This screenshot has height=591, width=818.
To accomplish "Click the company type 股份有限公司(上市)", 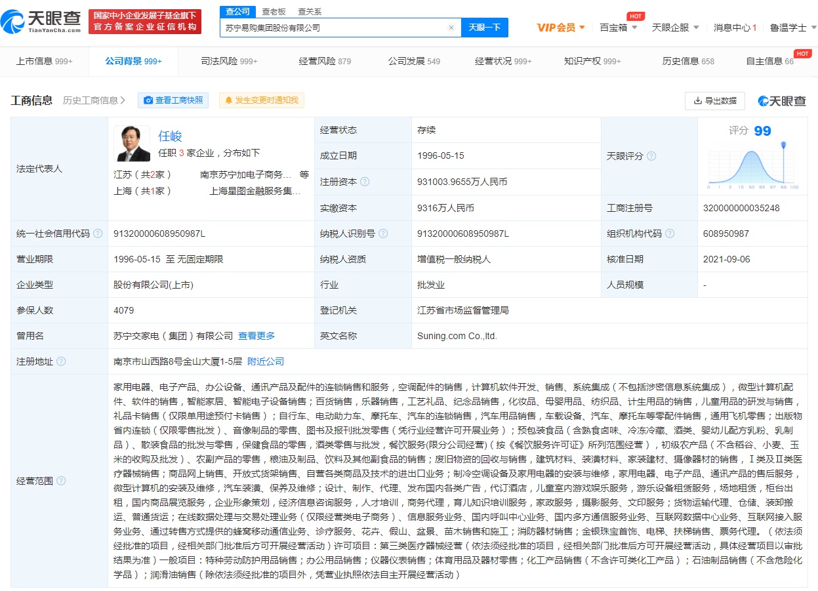I will tap(153, 285).
